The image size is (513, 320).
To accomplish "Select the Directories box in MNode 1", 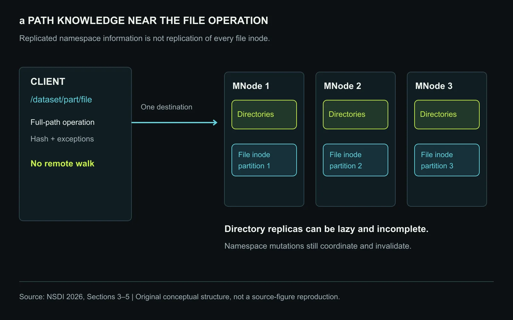I will [264, 115].
